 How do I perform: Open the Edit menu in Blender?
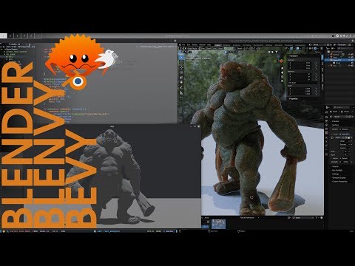coord(189,45)
